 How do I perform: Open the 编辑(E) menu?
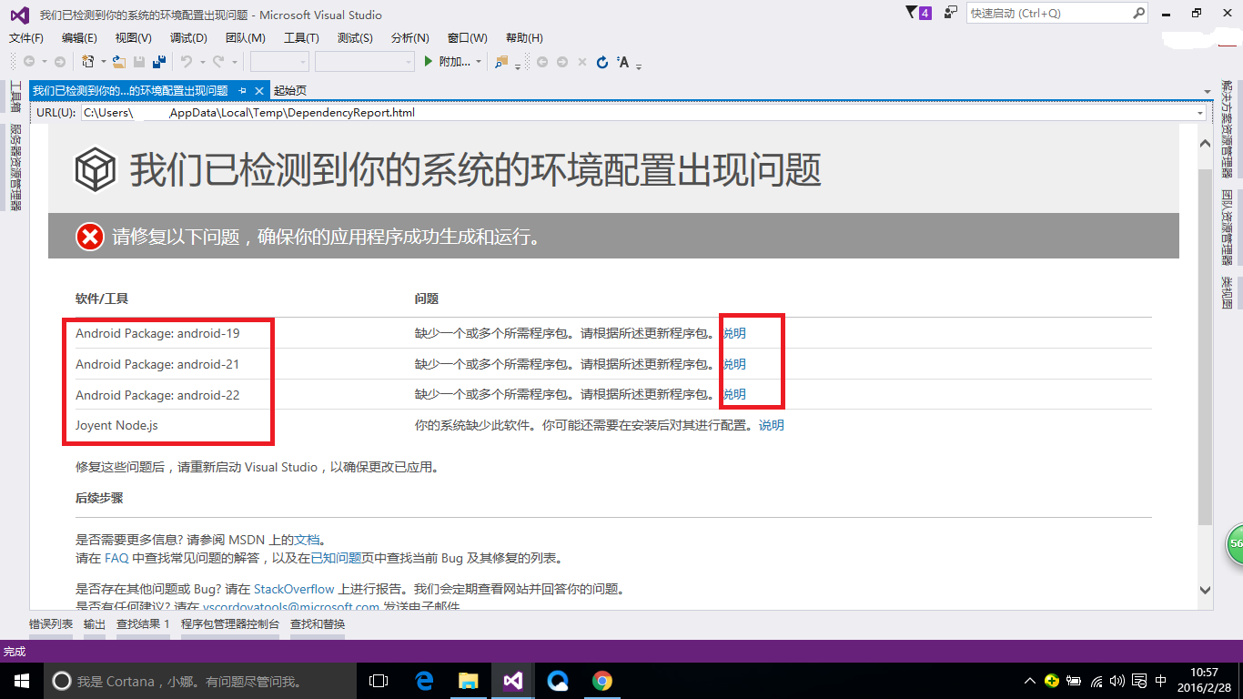(79, 37)
